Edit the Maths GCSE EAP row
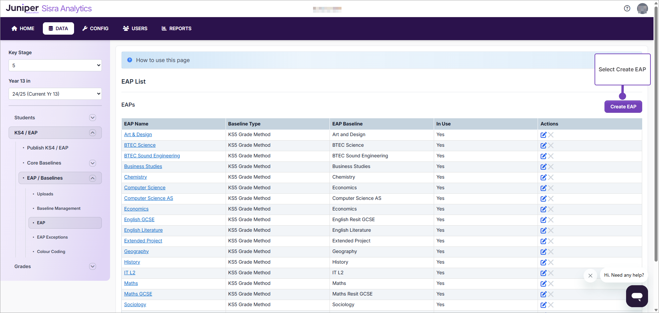Screen dimensions: 659x313 point(543,294)
